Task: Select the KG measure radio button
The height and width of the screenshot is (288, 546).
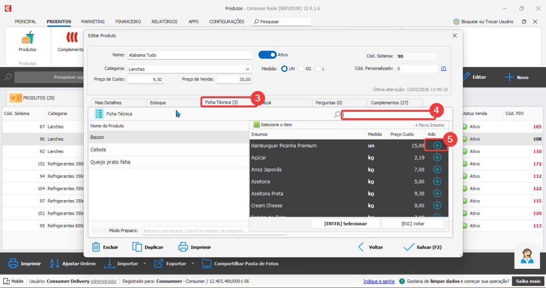Action: pyautogui.click(x=301, y=69)
